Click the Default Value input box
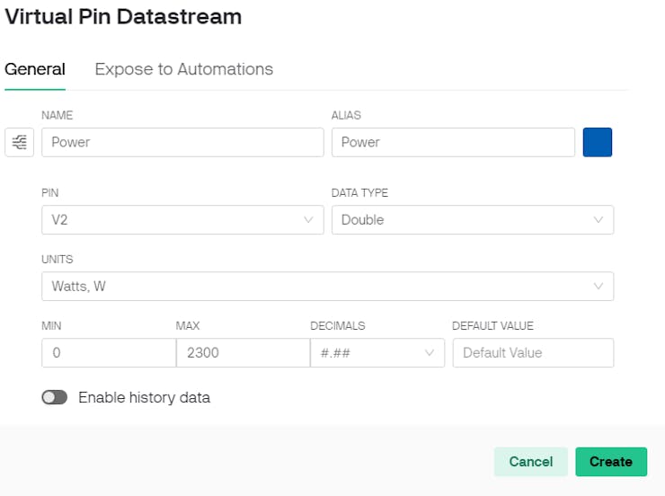The height and width of the screenshot is (496, 665). (532, 353)
